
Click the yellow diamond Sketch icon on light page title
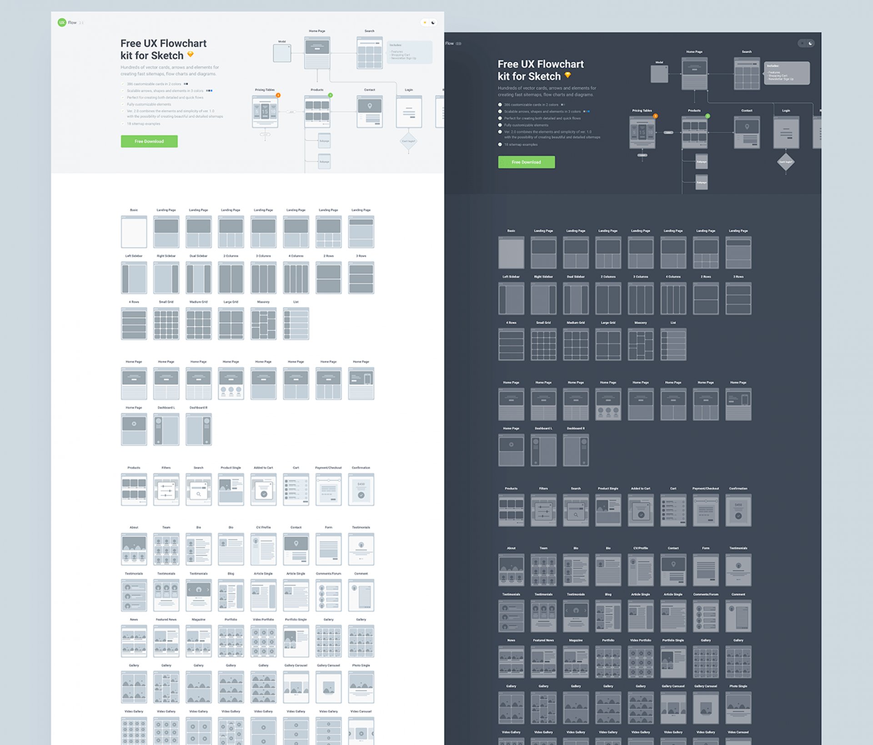pyautogui.click(x=191, y=54)
